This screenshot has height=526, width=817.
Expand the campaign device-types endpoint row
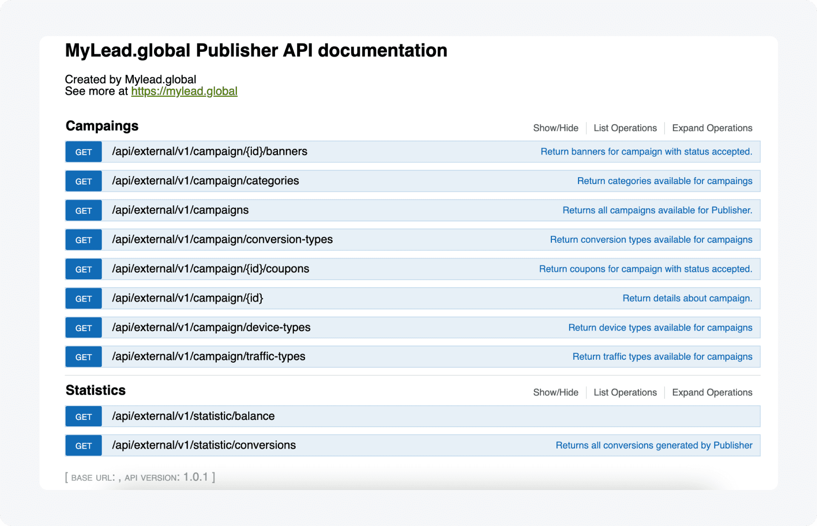211,327
